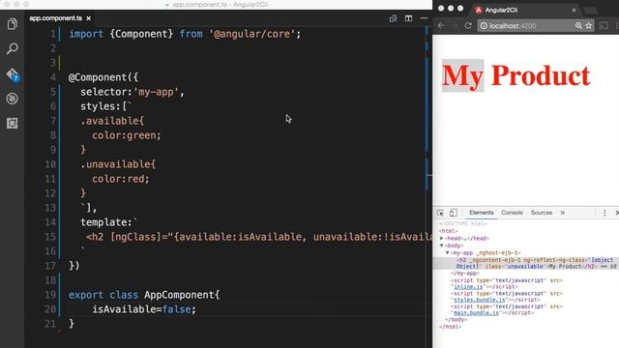Viewport: 619px width, 348px height.
Task: Open the Search view in sidebar
Action: 13,49
